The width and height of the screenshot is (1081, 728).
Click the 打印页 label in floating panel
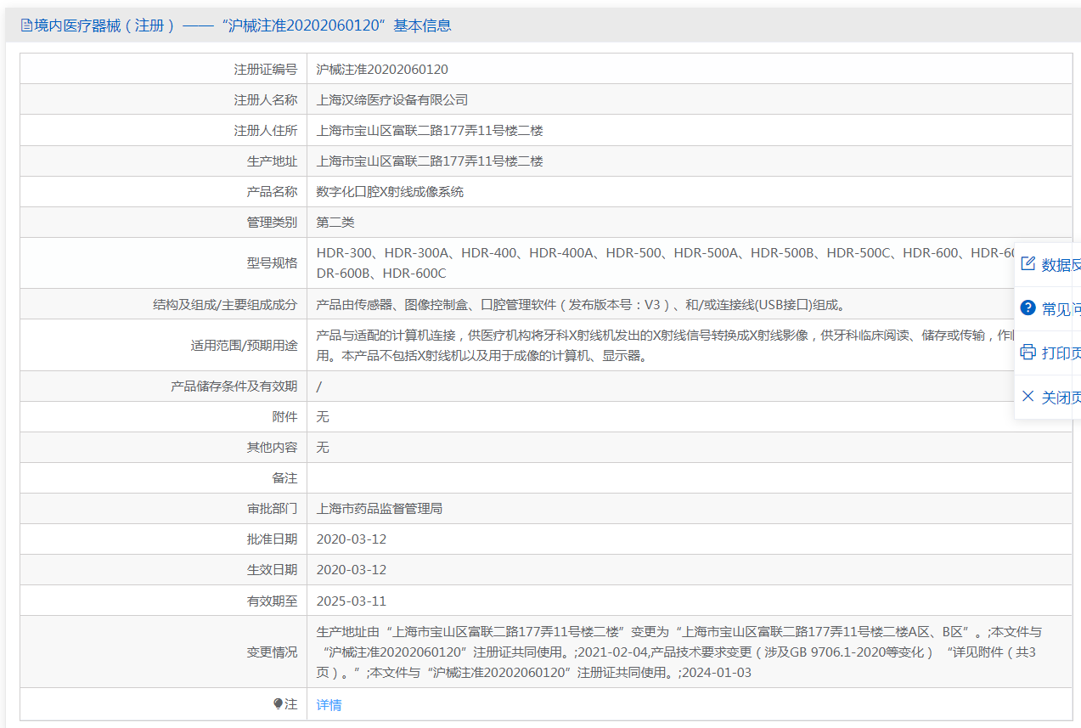(x=1061, y=353)
